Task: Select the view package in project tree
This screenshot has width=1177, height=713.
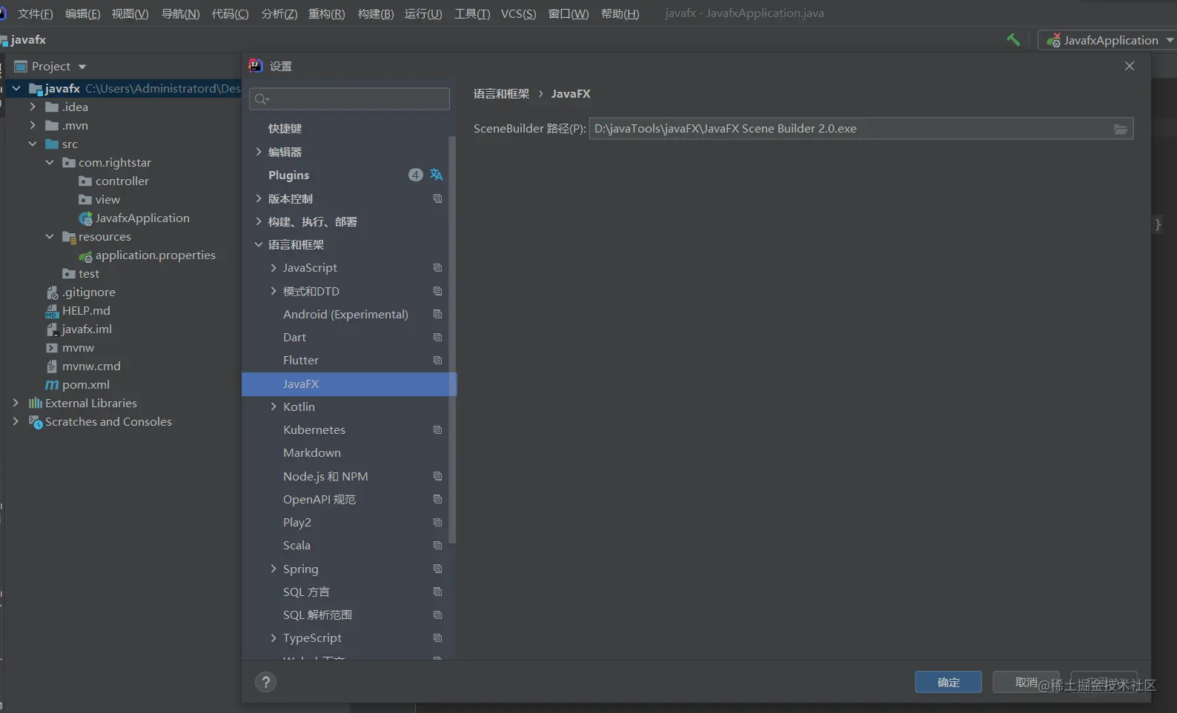Action: pos(107,200)
